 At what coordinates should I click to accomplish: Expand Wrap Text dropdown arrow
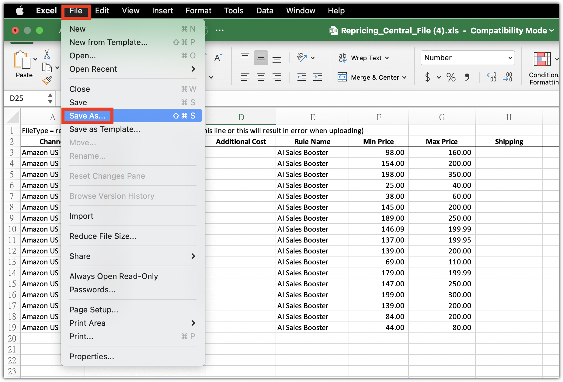[x=387, y=58]
